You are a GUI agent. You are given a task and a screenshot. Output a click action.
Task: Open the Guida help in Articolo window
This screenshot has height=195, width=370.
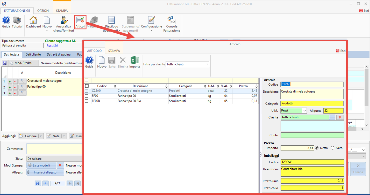tap(89, 62)
